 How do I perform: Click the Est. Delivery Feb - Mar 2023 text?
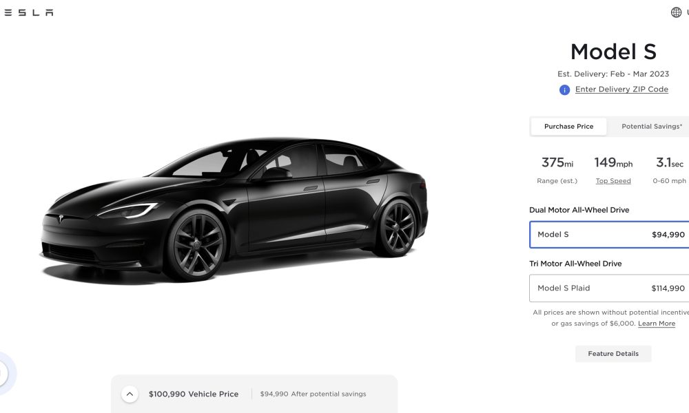[x=613, y=74]
